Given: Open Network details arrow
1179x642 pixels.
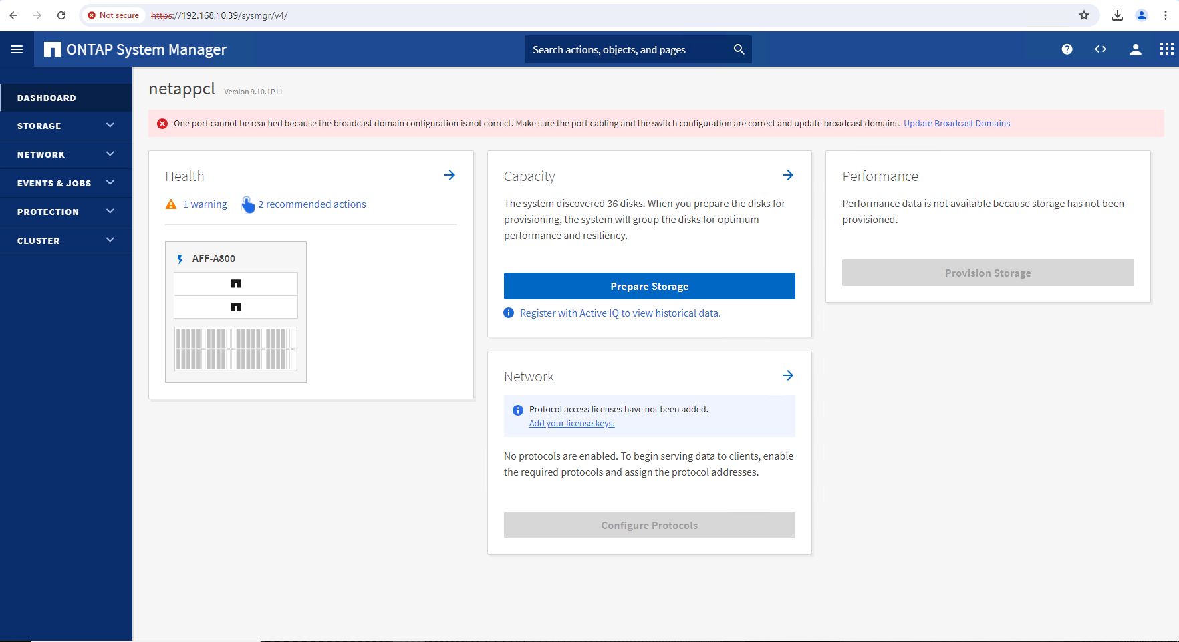Looking at the screenshot, I should [x=788, y=375].
